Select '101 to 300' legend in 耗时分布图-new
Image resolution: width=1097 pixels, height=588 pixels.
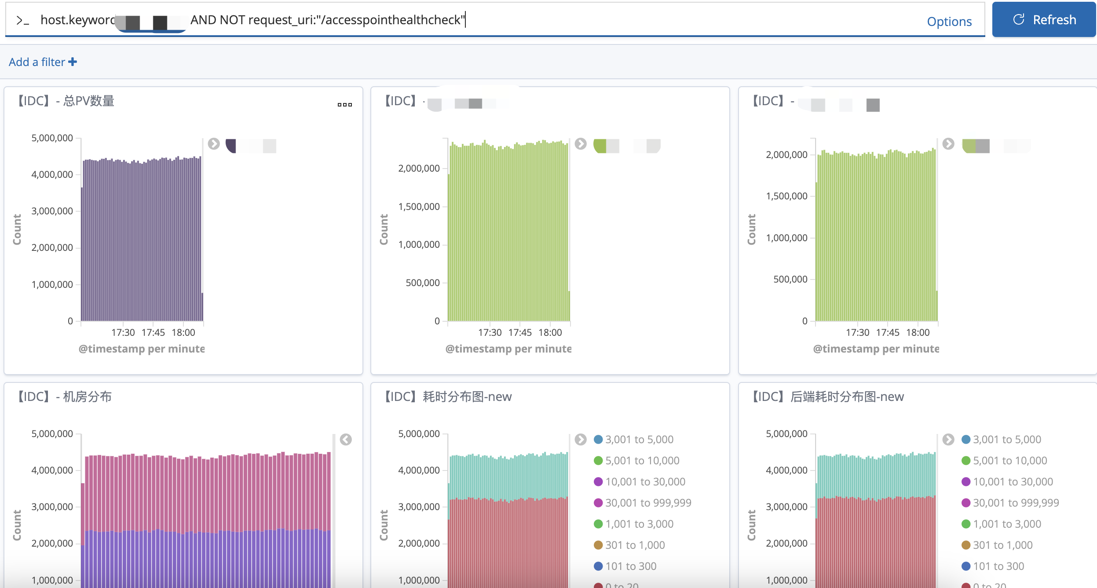pos(625,566)
